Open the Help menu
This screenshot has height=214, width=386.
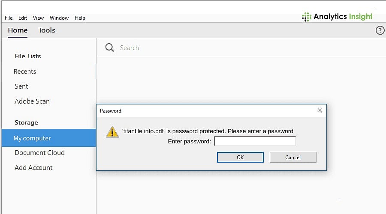[80, 18]
